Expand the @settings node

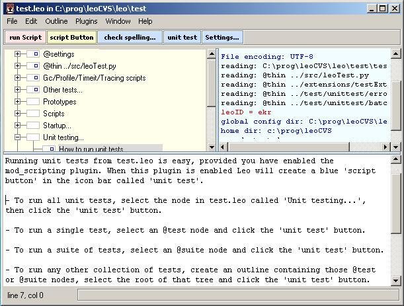pyautogui.click(x=17, y=54)
